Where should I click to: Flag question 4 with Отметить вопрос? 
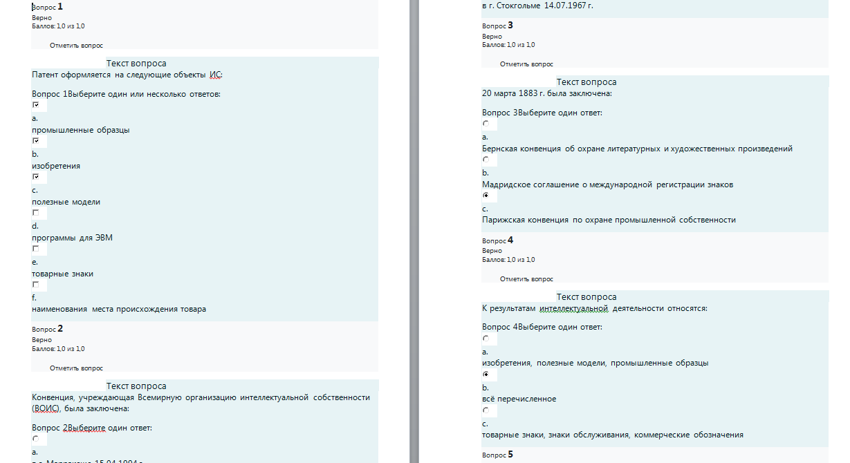point(526,279)
